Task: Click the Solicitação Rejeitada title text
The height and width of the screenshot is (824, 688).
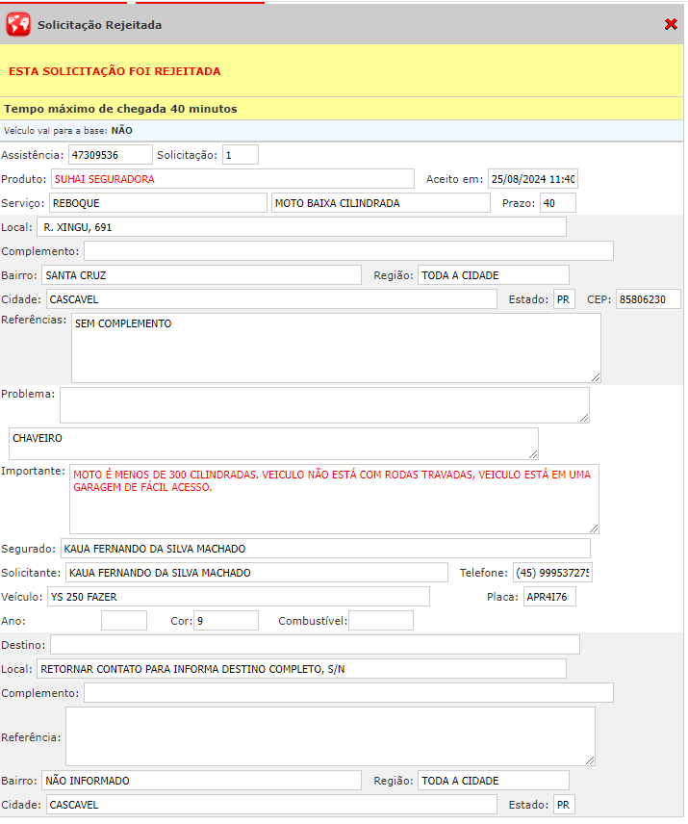Action: [99, 25]
